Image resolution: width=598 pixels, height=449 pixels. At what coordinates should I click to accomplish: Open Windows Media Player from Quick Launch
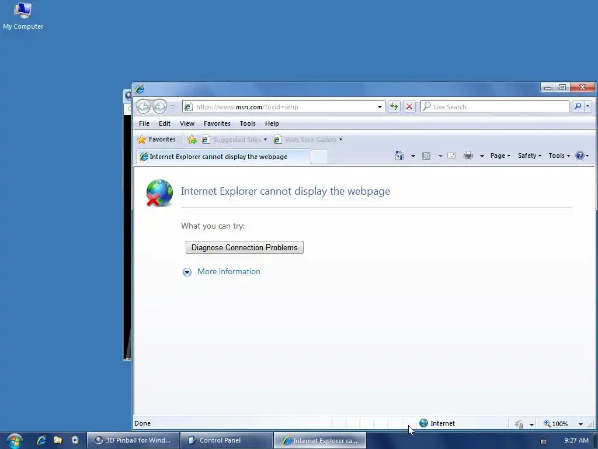point(75,440)
